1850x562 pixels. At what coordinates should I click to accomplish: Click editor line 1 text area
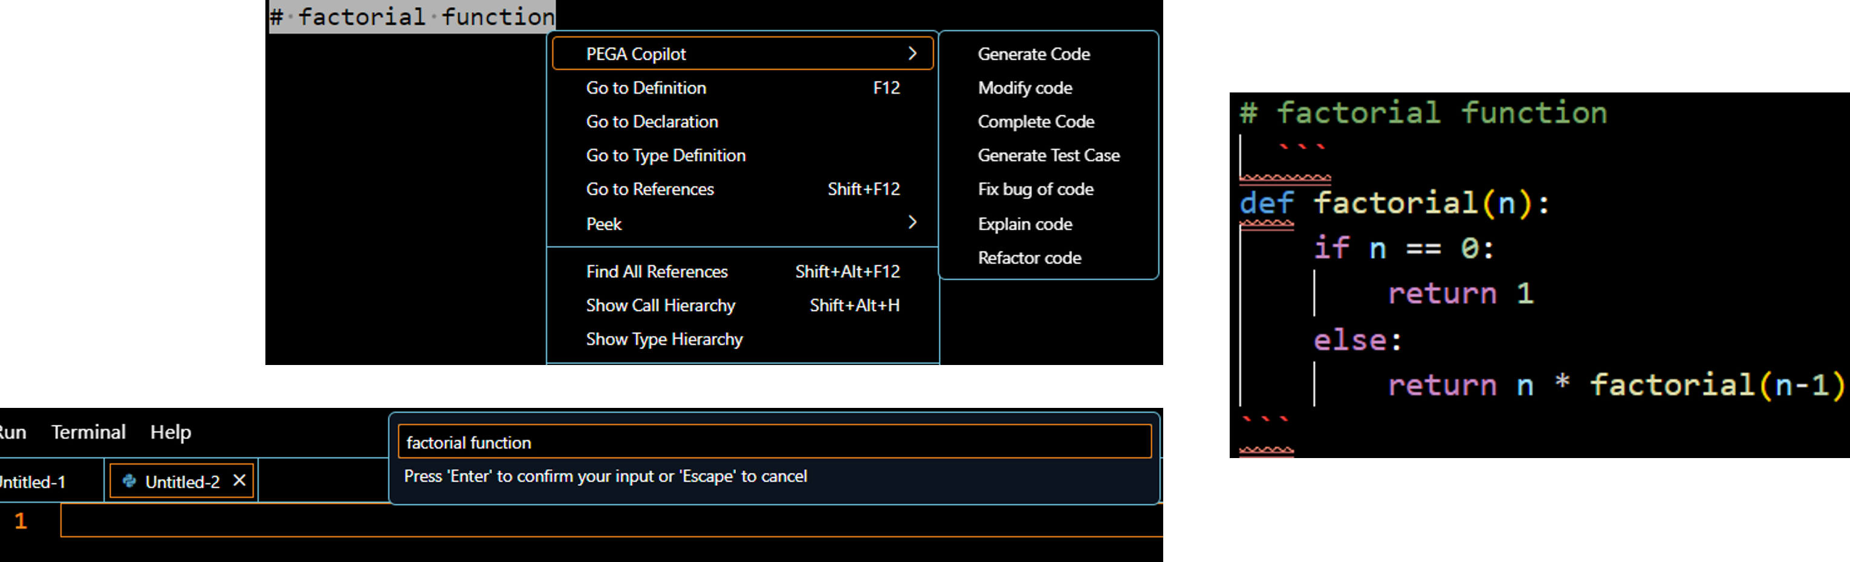coord(612,520)
